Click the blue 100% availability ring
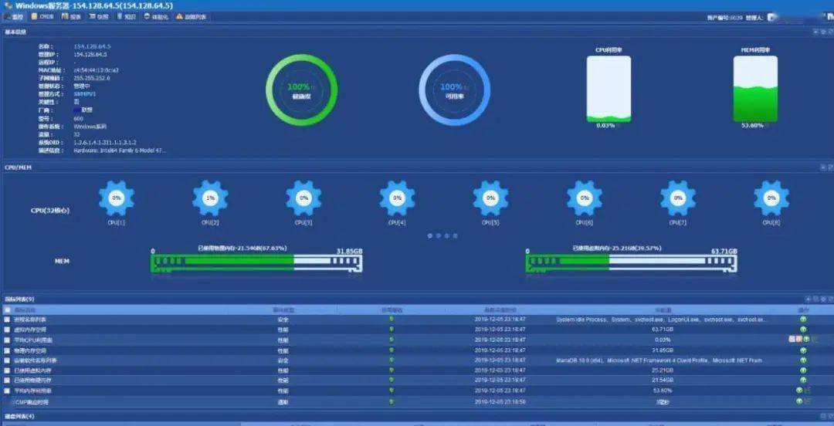 tap(454, 90)
